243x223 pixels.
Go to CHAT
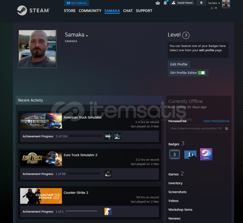coord(128,11)
